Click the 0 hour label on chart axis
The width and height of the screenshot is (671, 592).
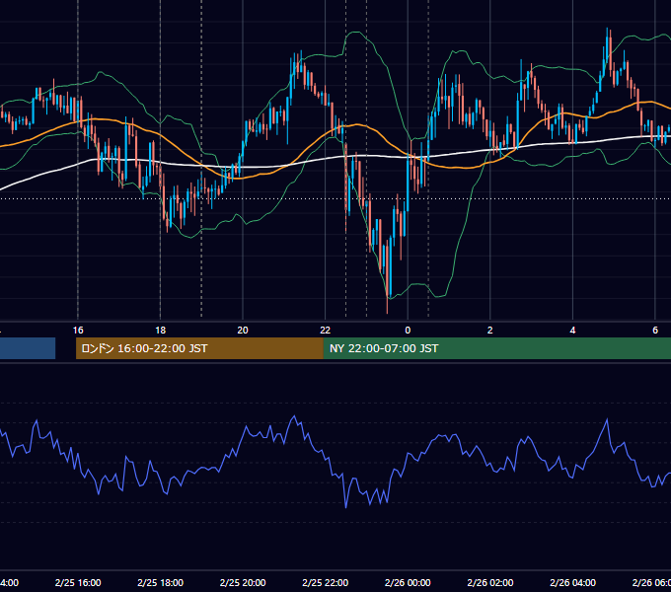click(408, 331)
